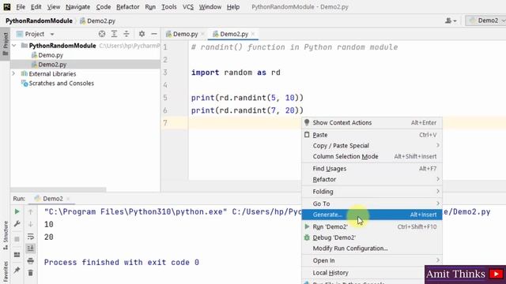Open the user account icon dropdown

pyautogui.click(x=451, y=21)
